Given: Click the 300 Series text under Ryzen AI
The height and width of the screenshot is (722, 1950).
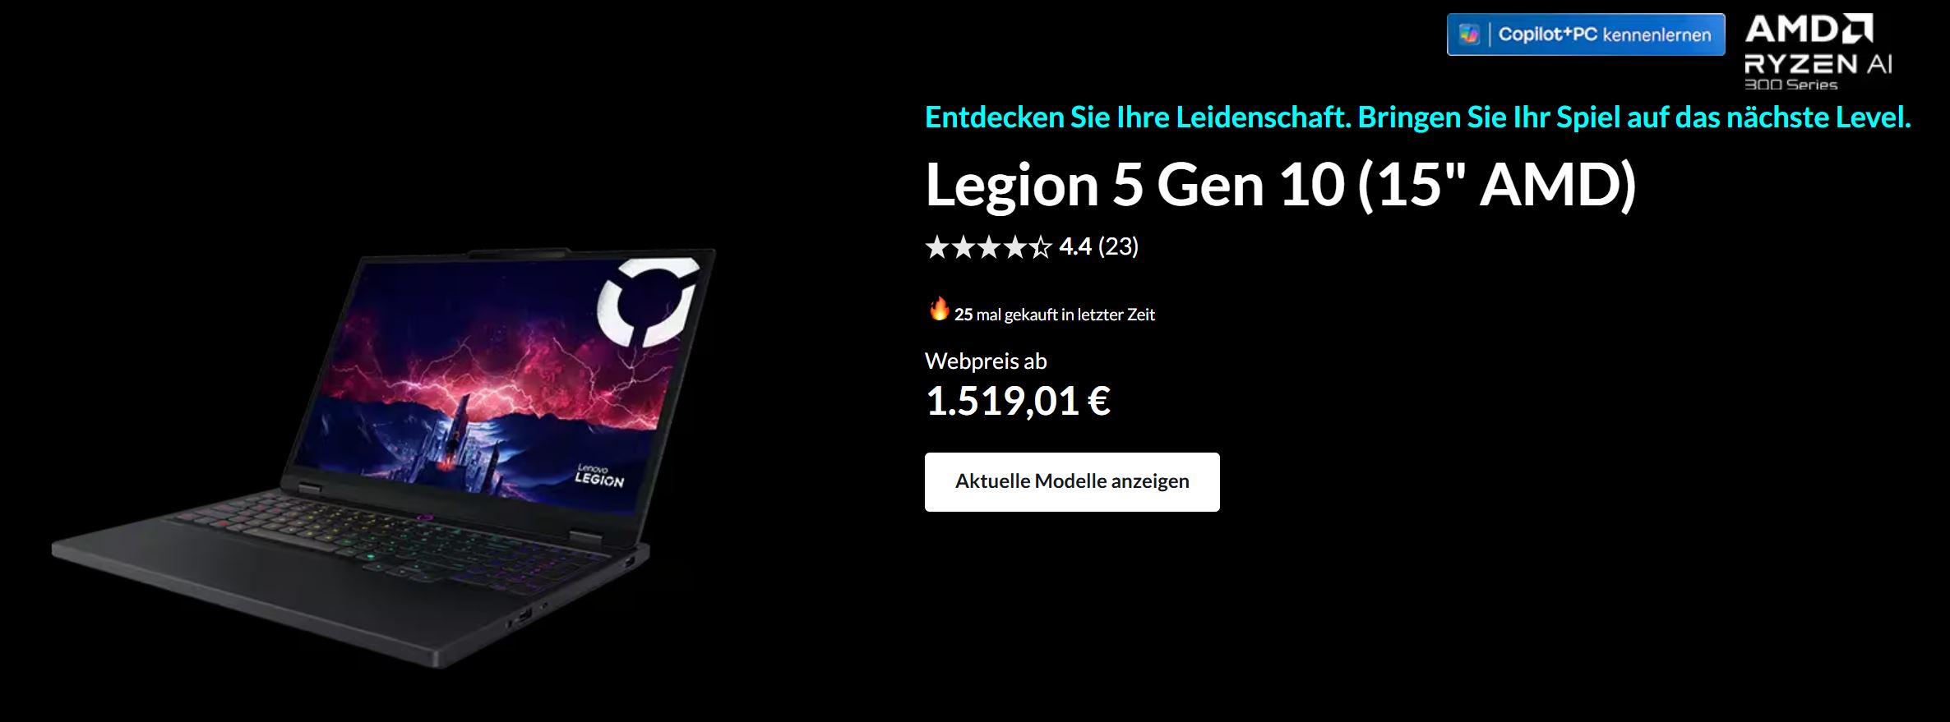Looking at the screenshot, I should [x=1791, y=85].
